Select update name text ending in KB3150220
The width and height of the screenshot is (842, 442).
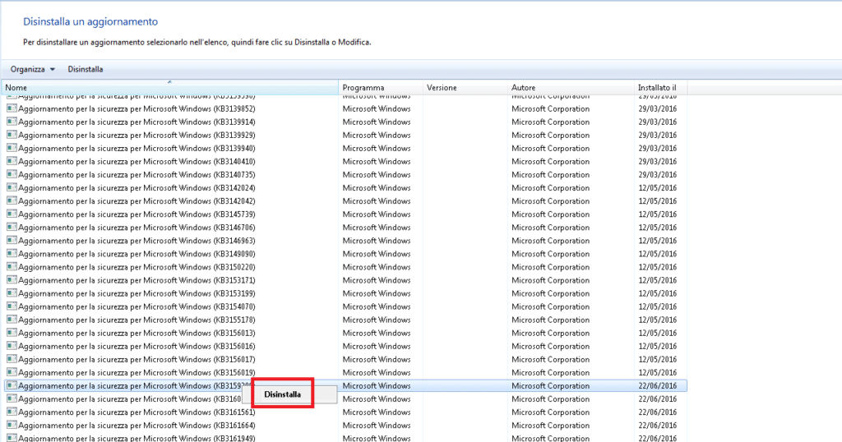pyautogui.click(x=137, y=267)
